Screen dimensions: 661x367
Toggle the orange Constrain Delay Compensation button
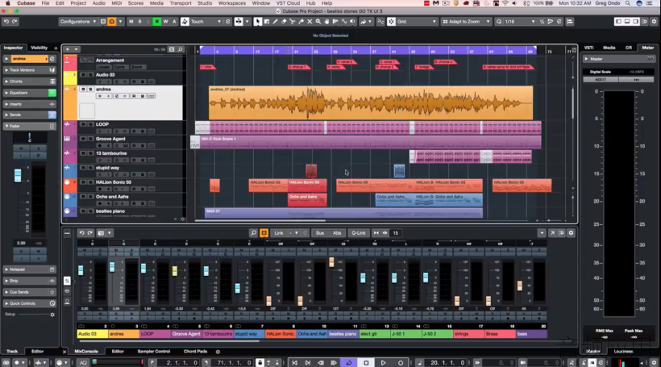click(112, 22)
